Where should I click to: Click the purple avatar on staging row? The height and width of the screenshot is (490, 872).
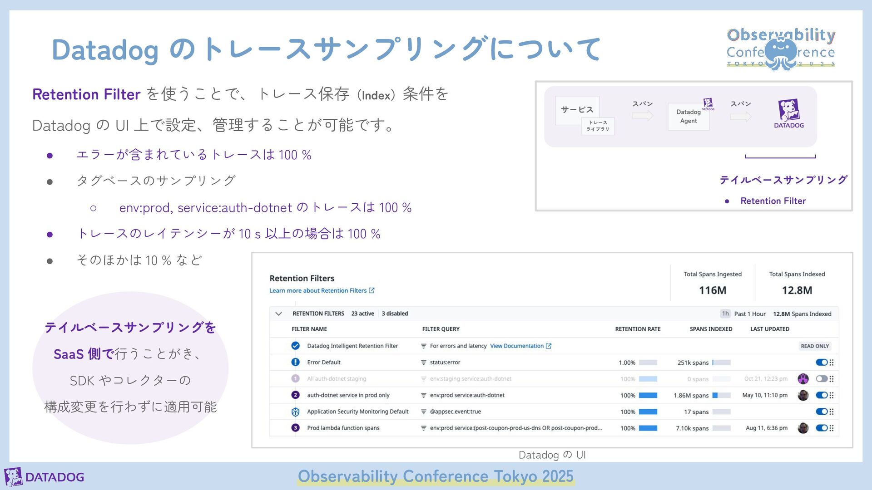click(803, 378)
